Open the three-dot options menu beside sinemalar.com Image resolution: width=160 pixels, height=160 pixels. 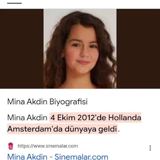pos(150,148)
